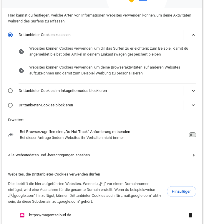Click the cookie icon beside the shopping-cart description

[x=21, y=51]
